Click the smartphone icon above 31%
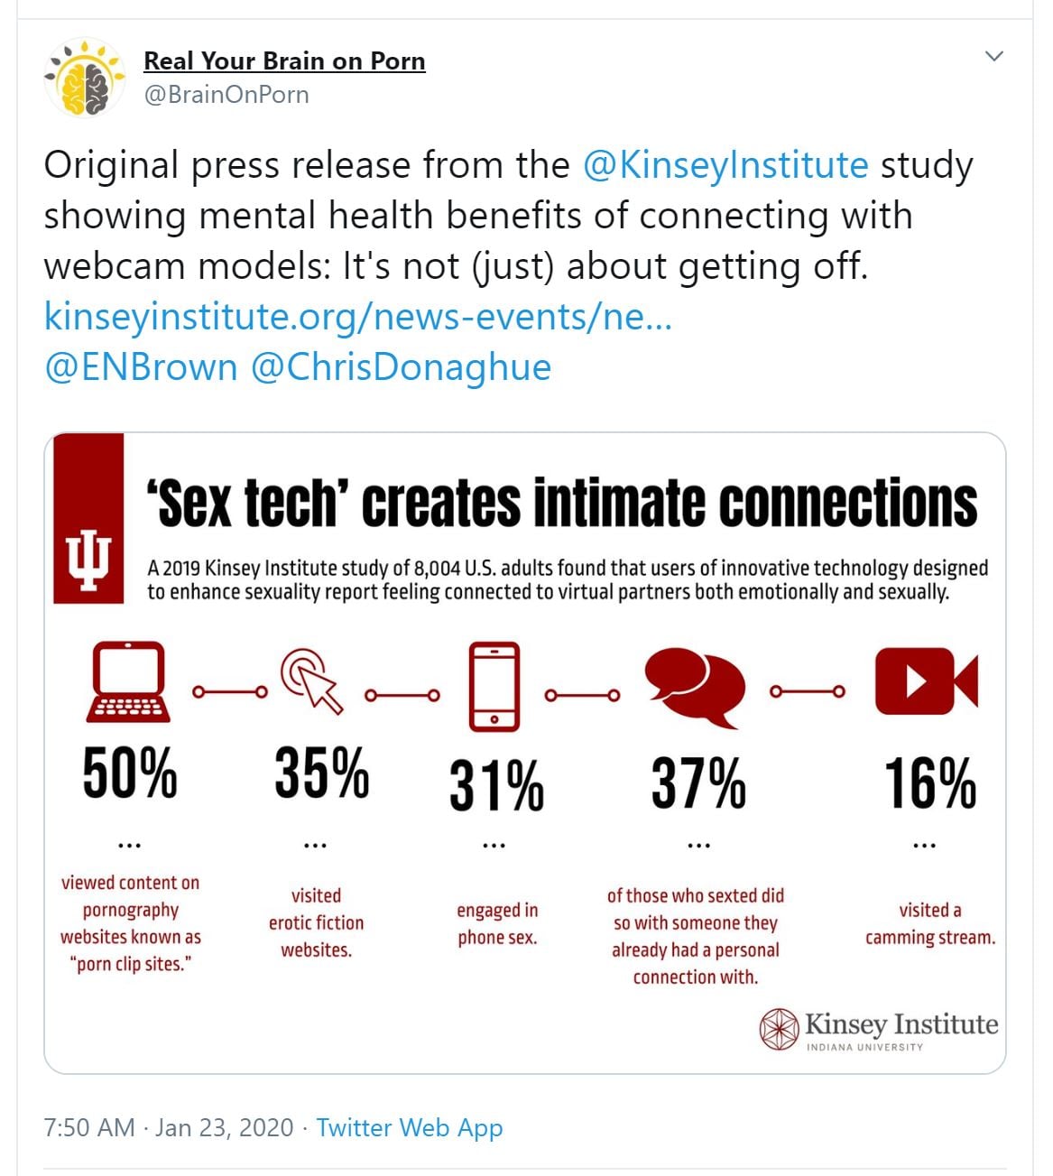Image resolution: width=1053 pixels, height=1176 pixels. pos(494,686)
